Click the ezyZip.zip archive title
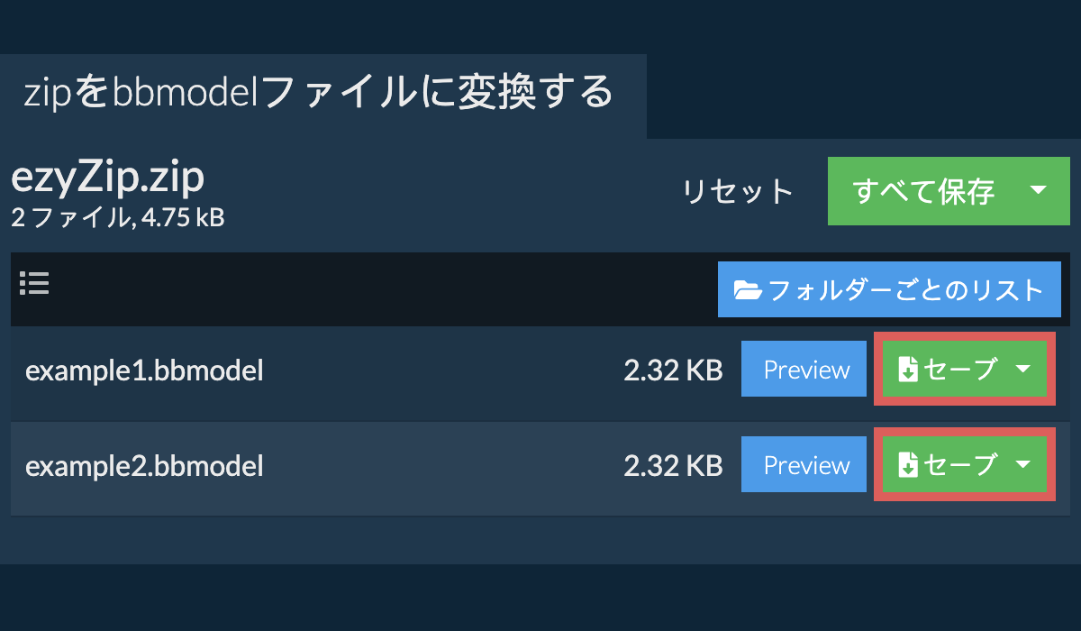The image size is (1081, 631). point(107,178)
